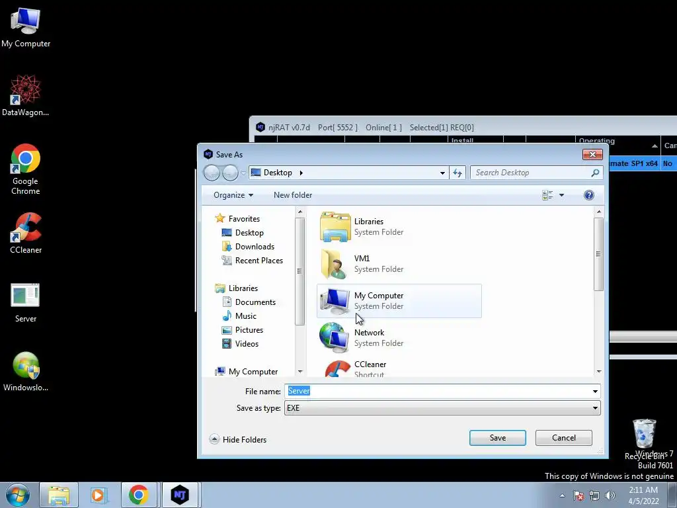Select the Server file on the desktop
The image size is (677, 508).
(26, 303)
